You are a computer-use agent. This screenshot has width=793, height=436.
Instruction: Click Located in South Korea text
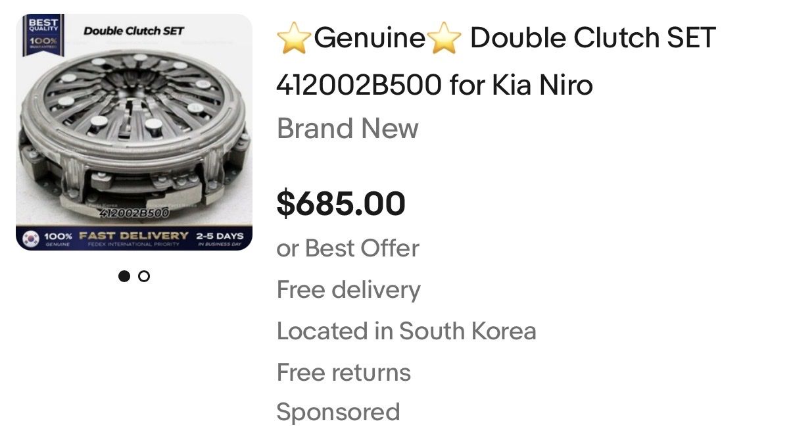[406, 331]
